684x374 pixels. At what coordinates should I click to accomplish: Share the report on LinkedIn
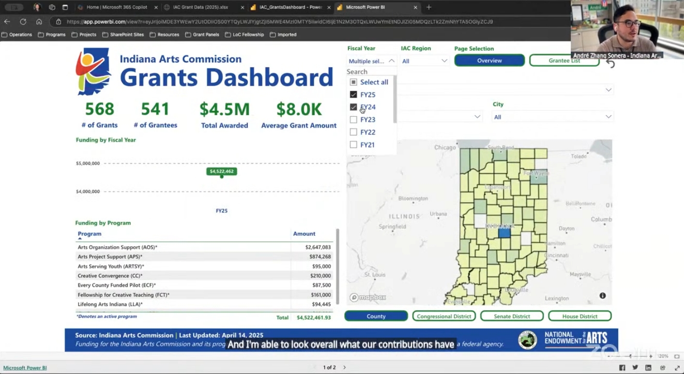click(649, 368)
